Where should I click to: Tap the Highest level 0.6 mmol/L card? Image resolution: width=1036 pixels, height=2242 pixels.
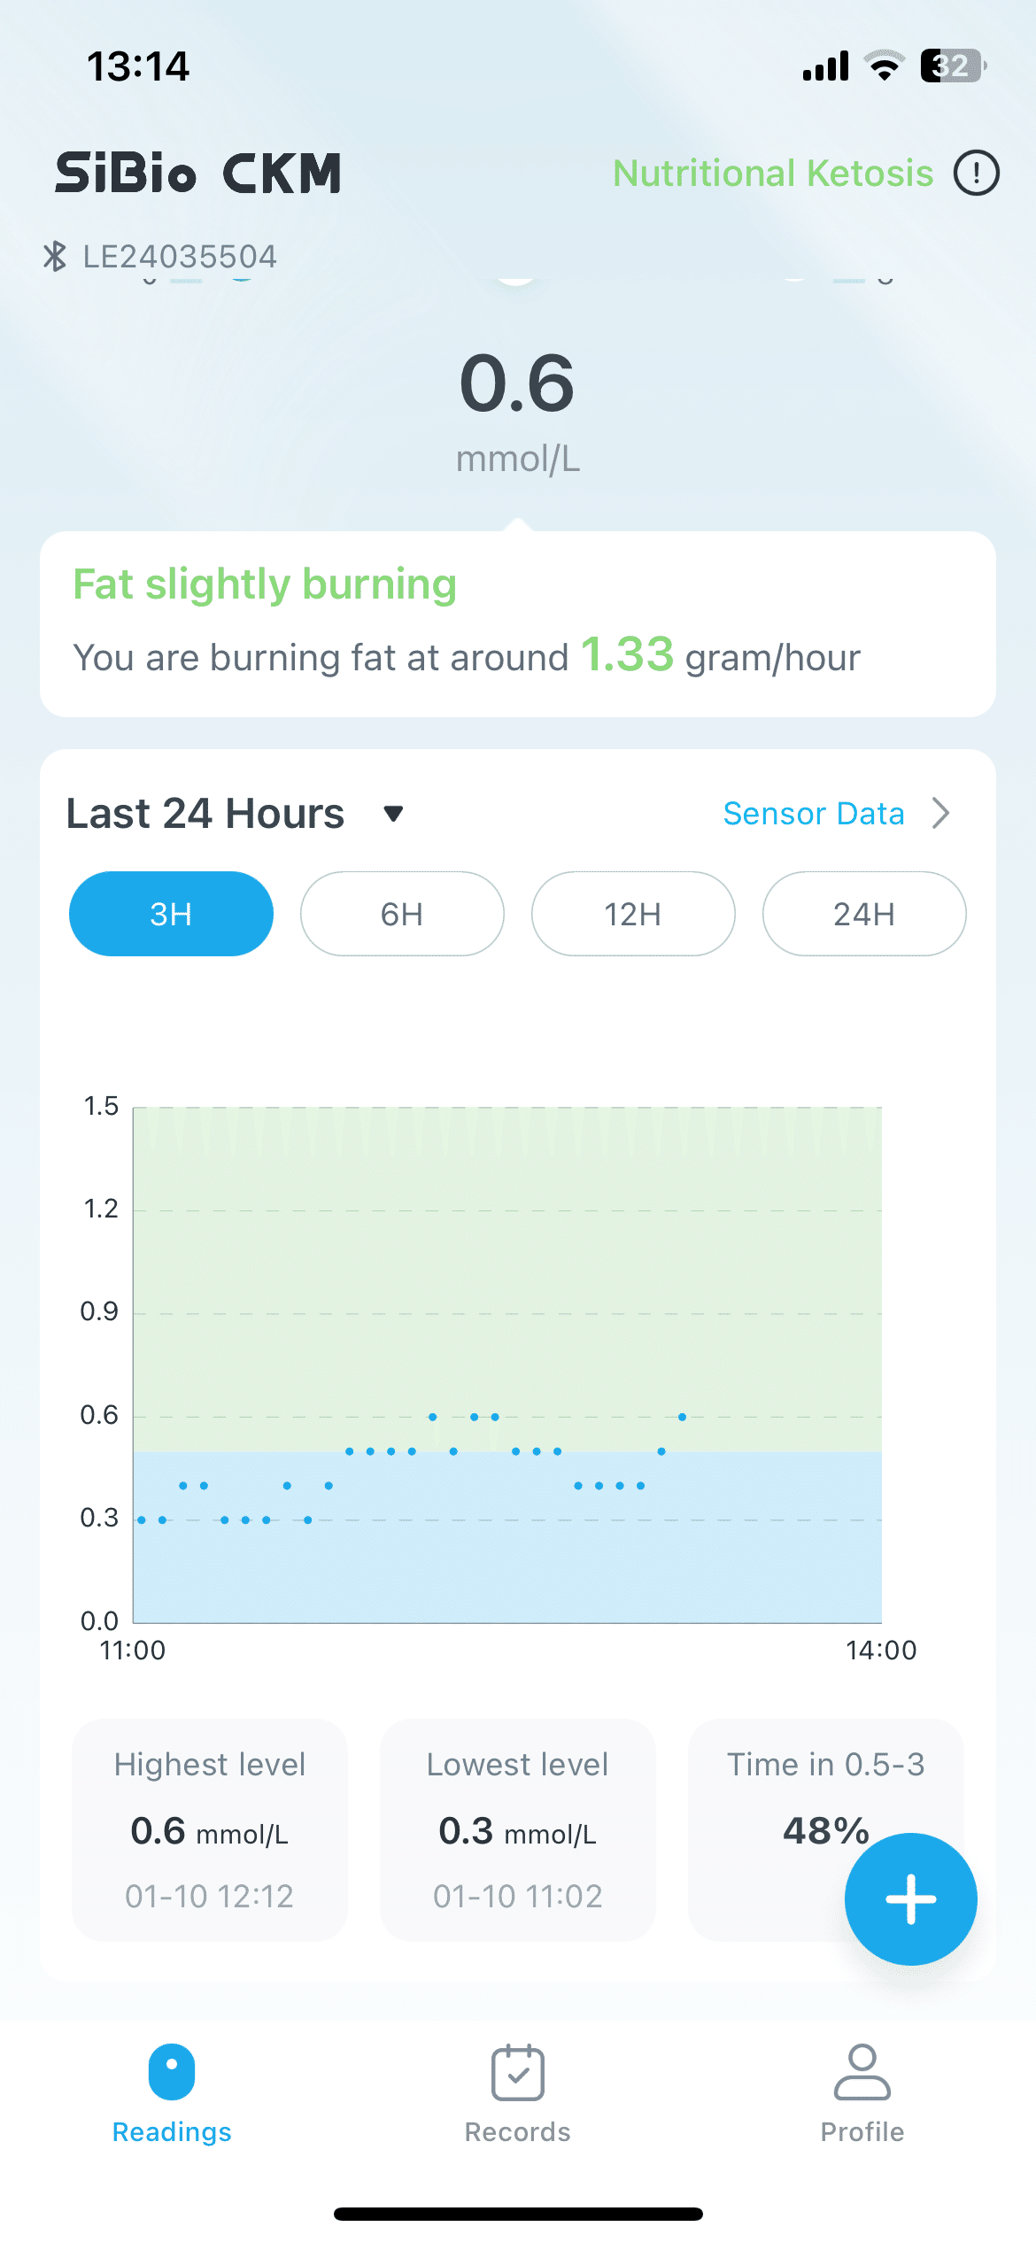point(210,1830)
